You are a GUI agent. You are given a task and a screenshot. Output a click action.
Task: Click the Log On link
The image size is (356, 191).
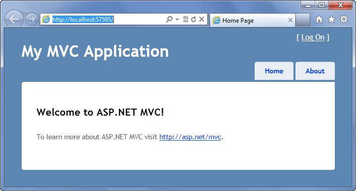point(313,37)
